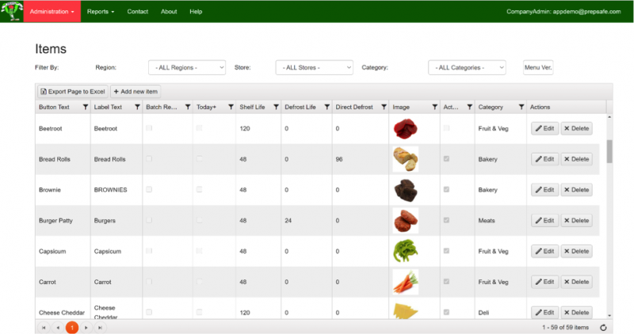634x334 pixels.
Task: Click Export Page to Excel button
Action: (73, 92)
